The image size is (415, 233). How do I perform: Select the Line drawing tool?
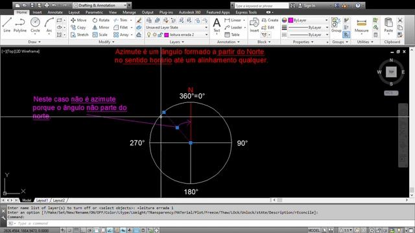click(7, 25)
